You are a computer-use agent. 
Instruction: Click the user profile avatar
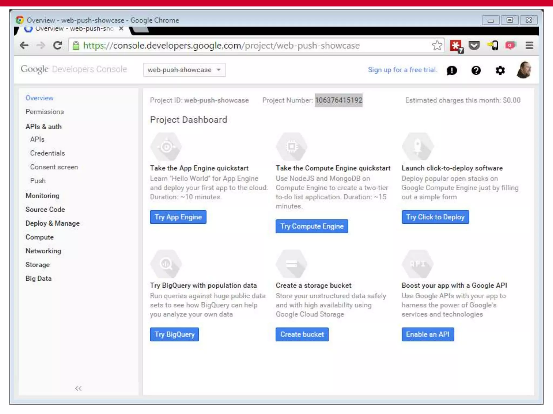524,70
